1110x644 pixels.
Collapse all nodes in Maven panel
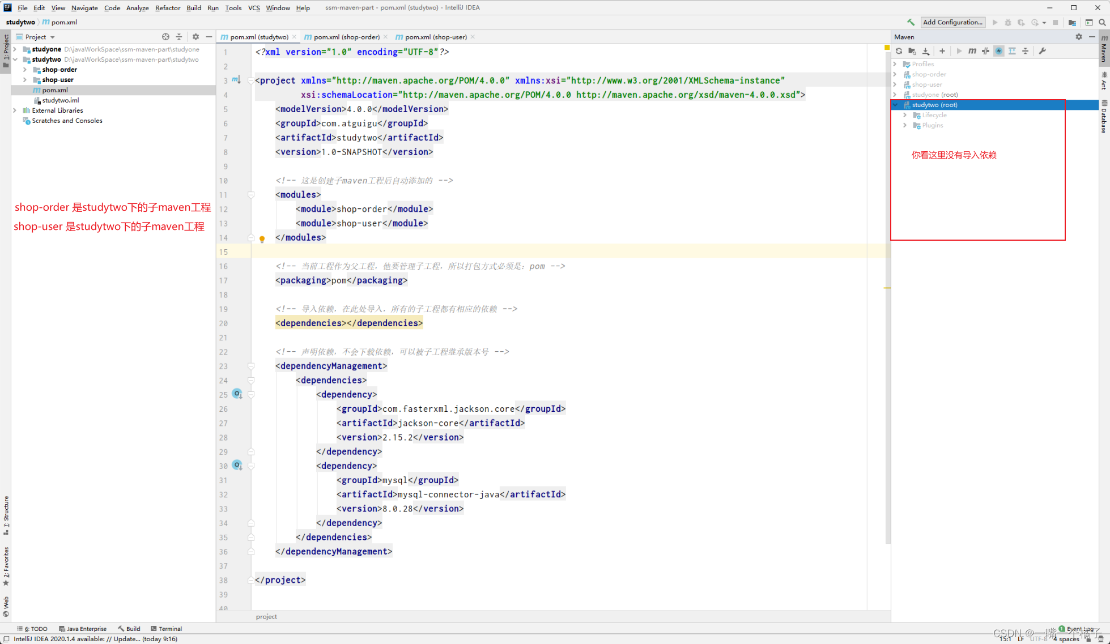point(1026,51)
